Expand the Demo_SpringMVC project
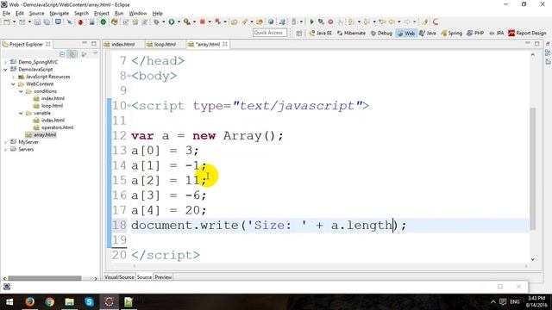552x310 pixels. pos(5,62)
